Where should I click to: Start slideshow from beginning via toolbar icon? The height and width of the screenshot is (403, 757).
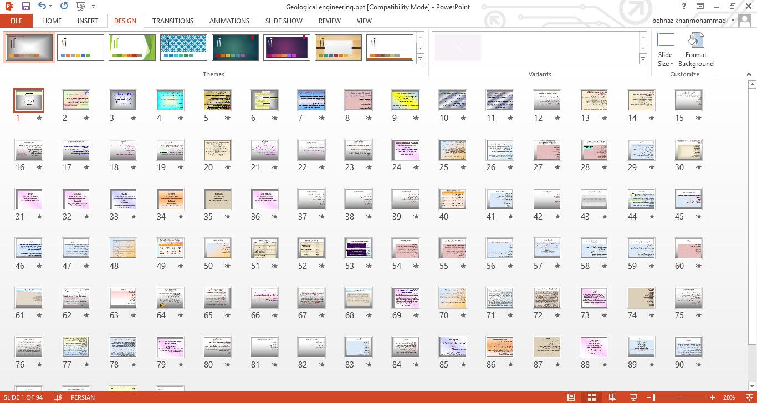pyautogui.click(x=80, y=7)
